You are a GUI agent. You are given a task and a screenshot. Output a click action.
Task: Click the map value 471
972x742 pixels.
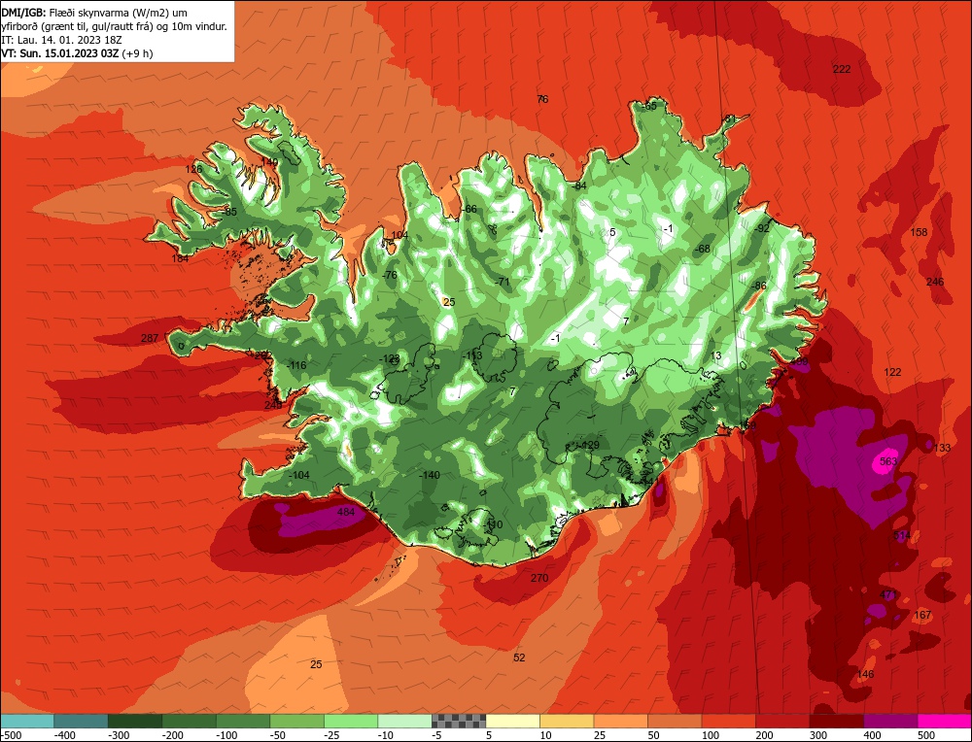click(x=887, y=594)
